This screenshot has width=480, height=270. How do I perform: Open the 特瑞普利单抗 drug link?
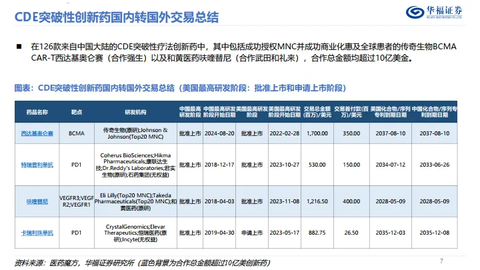tap(37, 165)
